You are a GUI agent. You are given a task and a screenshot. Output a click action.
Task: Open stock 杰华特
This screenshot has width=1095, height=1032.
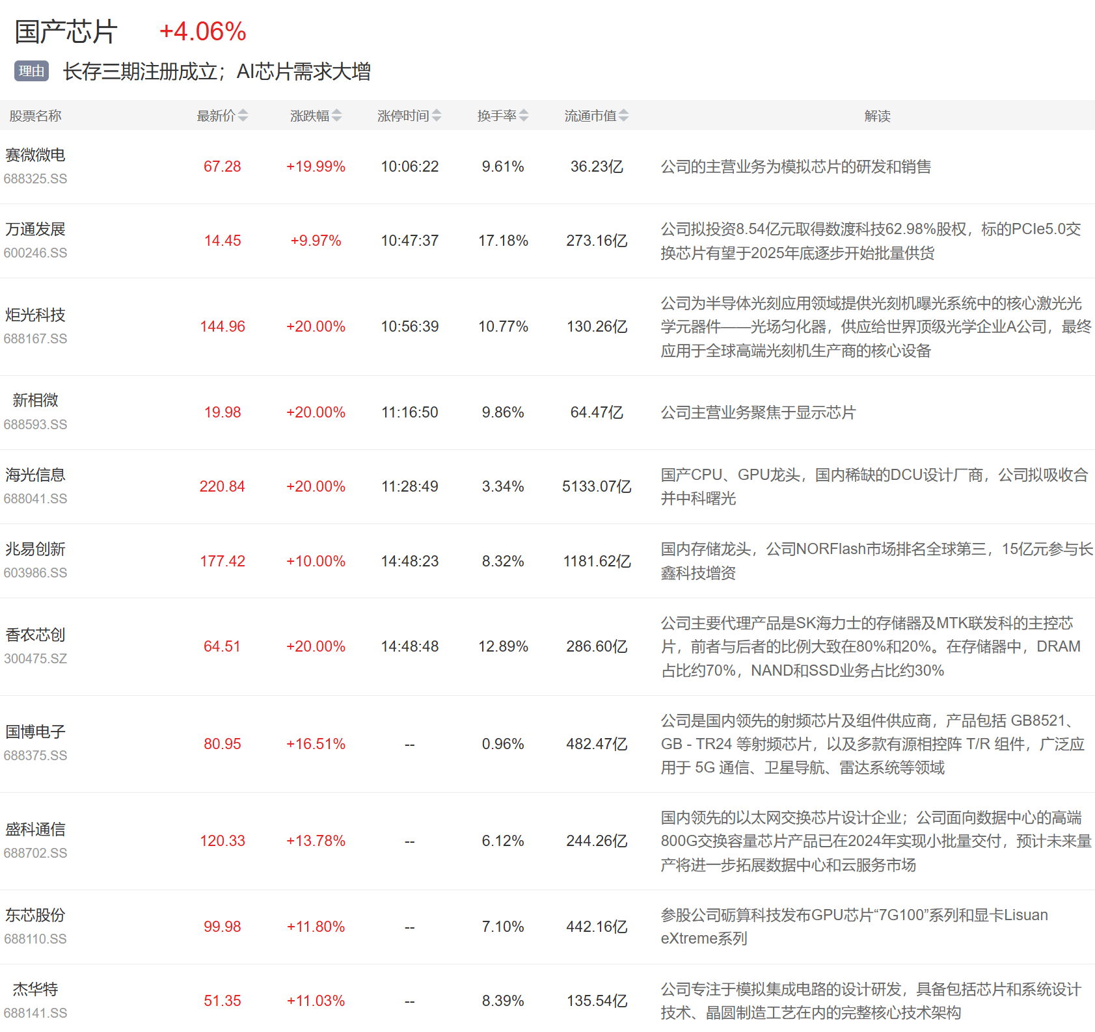click(35, 989)
